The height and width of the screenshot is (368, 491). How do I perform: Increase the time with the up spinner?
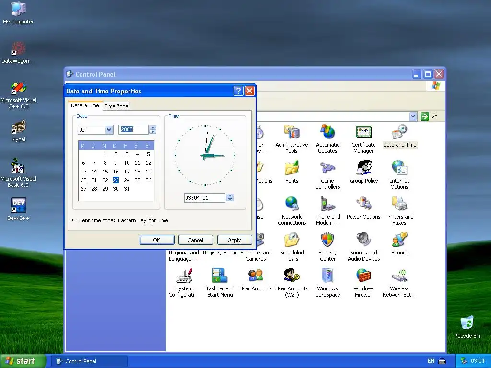click(230, 195)
